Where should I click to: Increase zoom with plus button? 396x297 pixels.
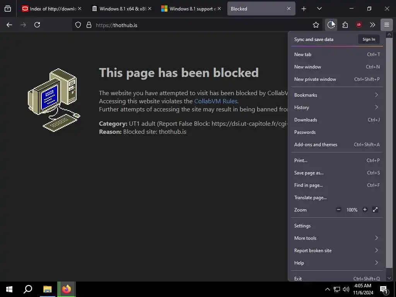[365, 210]
